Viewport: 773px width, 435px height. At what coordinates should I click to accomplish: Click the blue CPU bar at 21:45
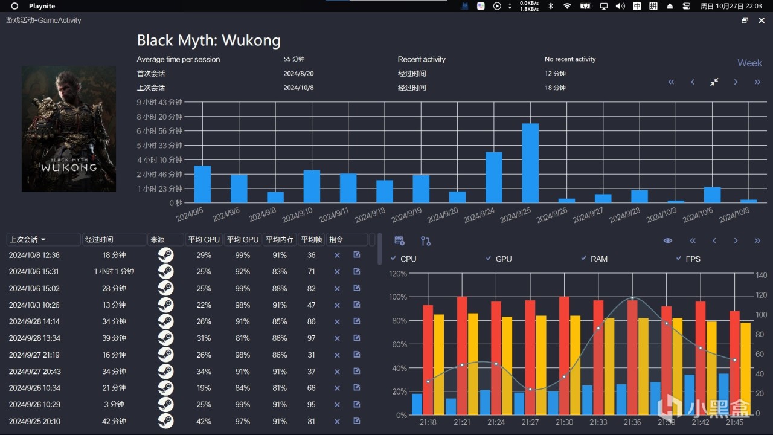pyautogui.click(x=723, y=395)
